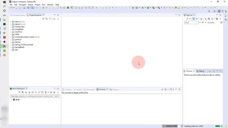Click the Boot Dashboard pencil edit icon
The image size is (228, 128).
pos(39,92)
